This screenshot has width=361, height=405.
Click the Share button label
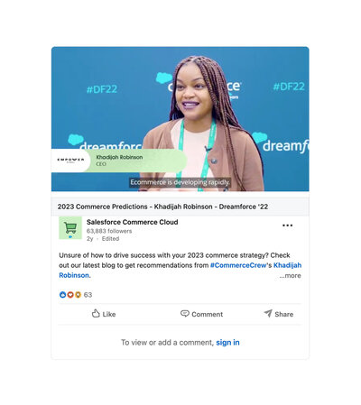[x=284, y=314]
